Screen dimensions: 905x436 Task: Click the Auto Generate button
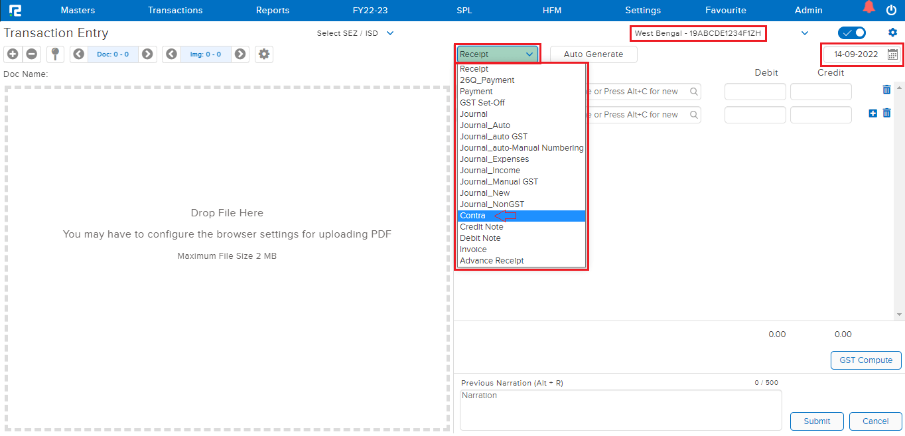[x=593, y=54]
